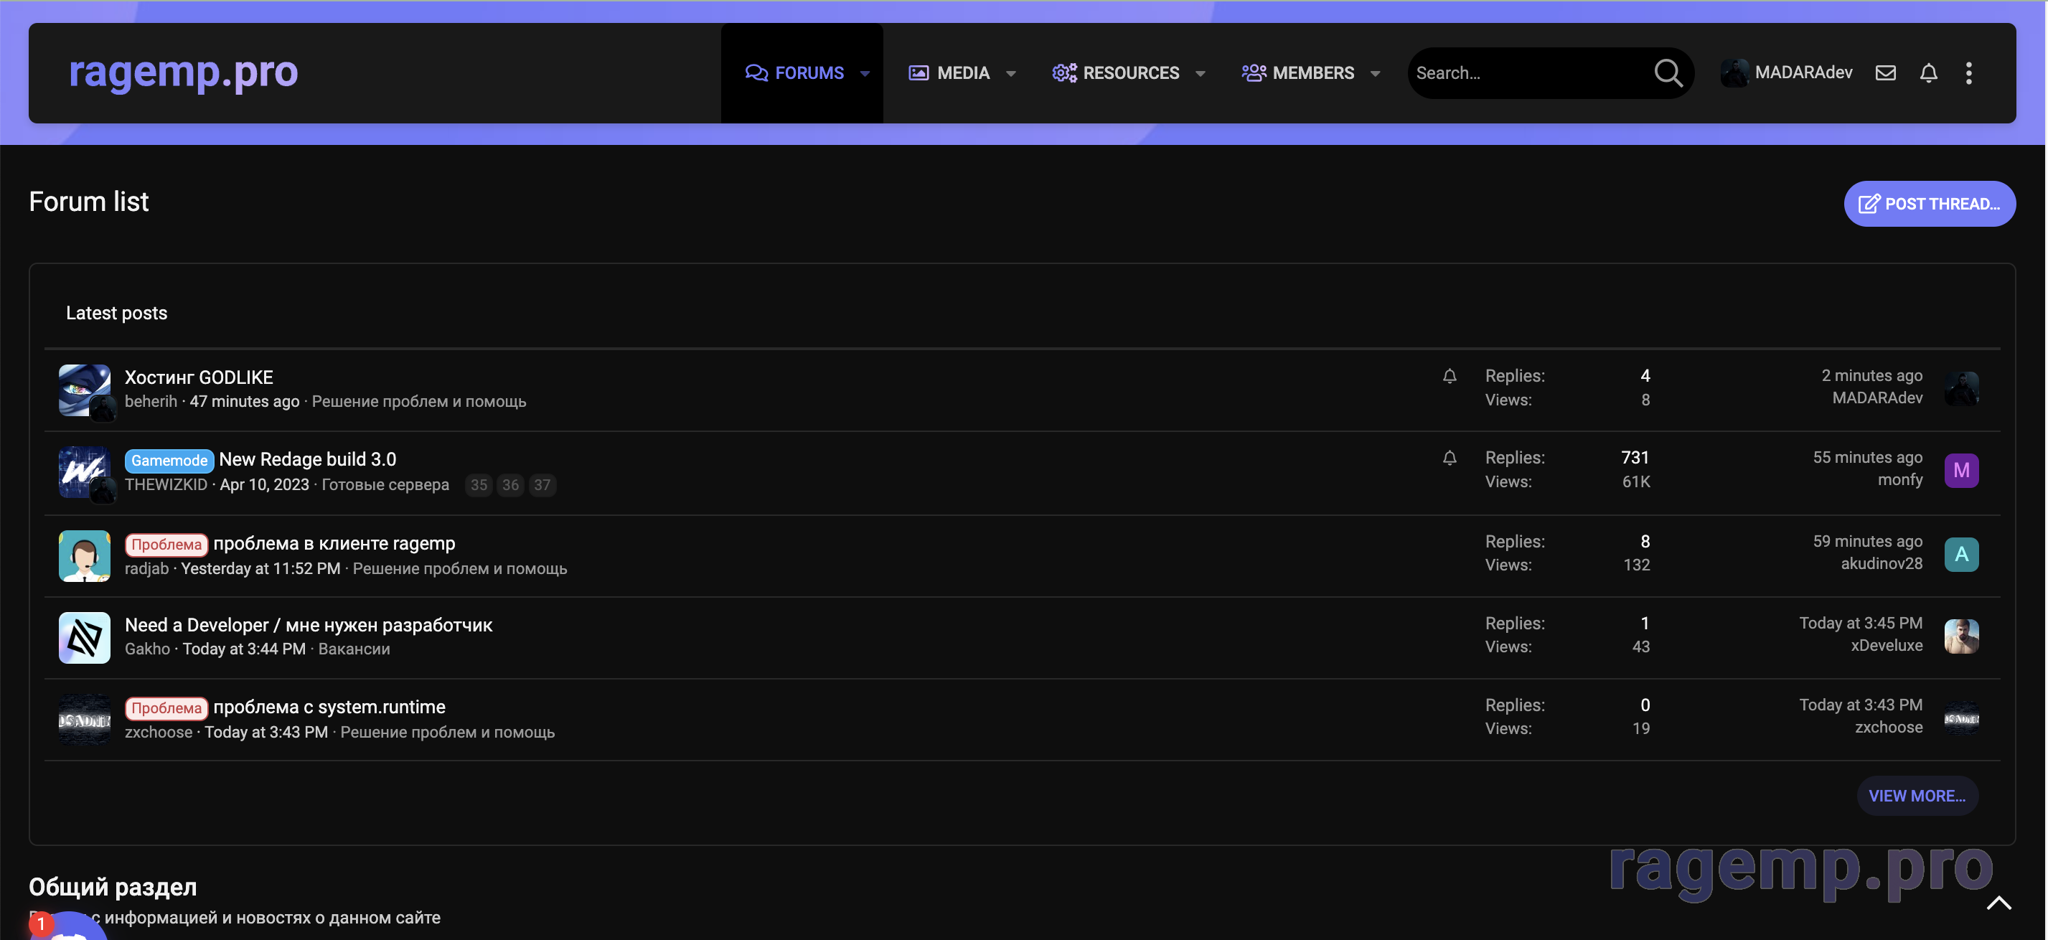The width and height of the screenshot is (2048, 940).
Task: Click the View More button
Action: click(1917, 796)
